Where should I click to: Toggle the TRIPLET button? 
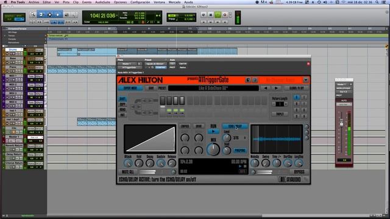point(280,114)
